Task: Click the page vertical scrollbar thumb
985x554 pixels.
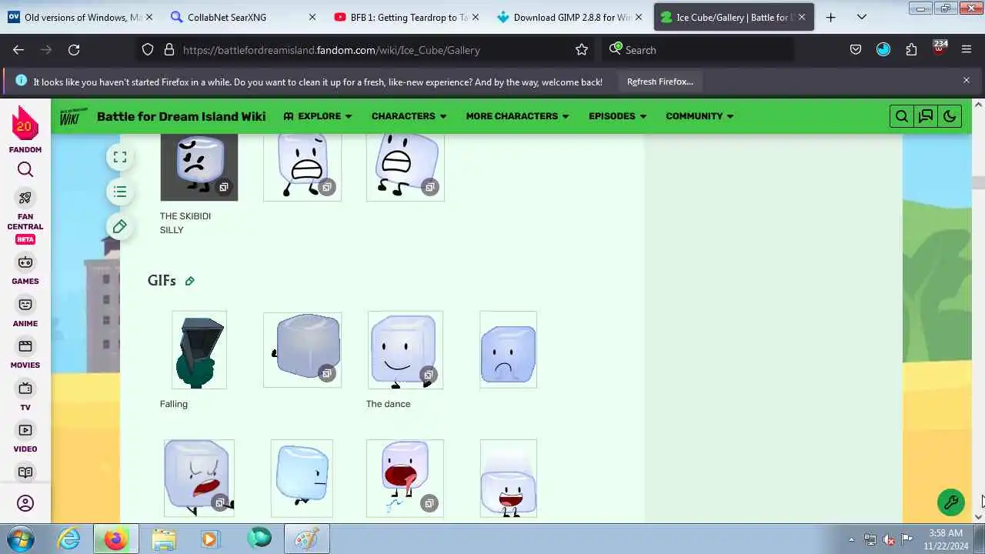Action: (978, 182)
